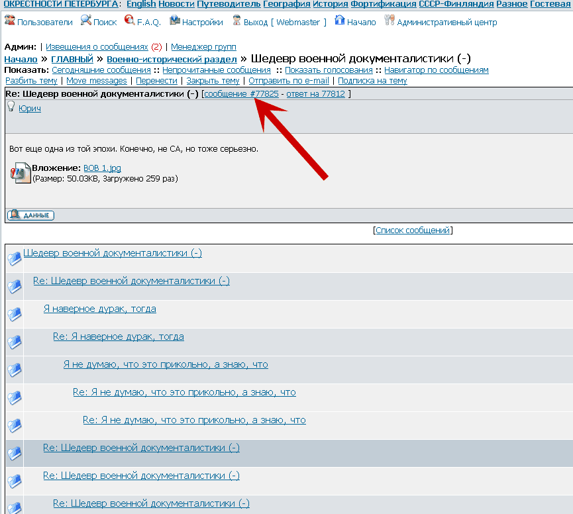Open Менеджер групп admin link
Viewport: 573px width, 514px height.
(x=202, y=47)
